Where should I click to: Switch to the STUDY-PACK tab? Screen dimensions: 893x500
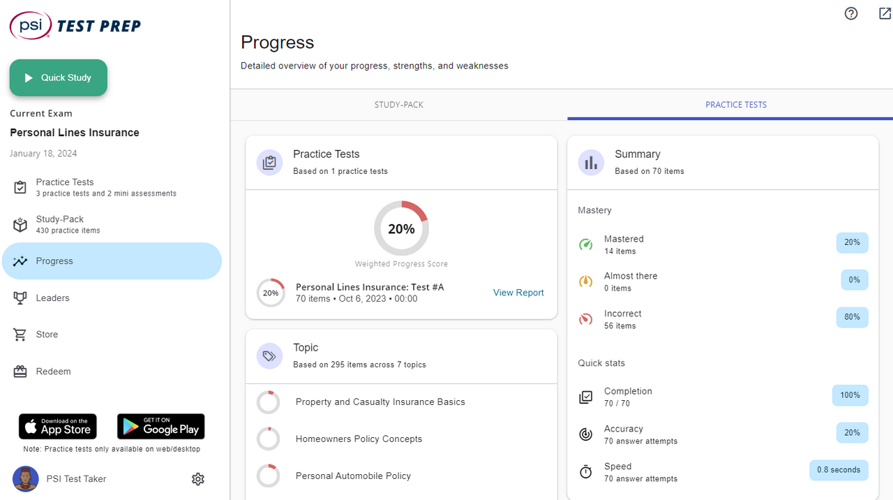point(398,105)
